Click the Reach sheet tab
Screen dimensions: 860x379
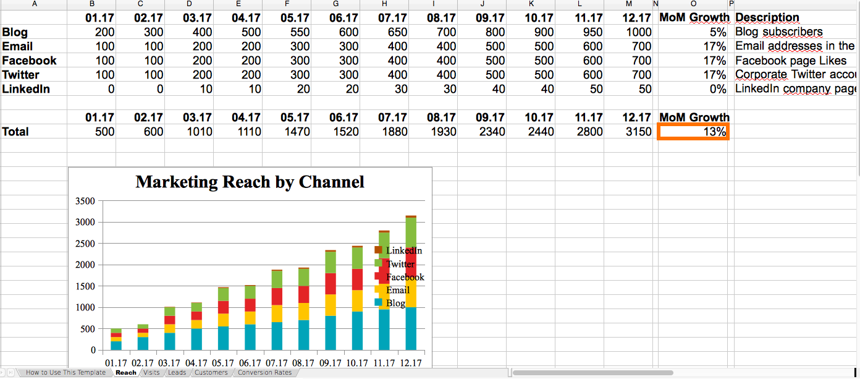coord(125,373)
